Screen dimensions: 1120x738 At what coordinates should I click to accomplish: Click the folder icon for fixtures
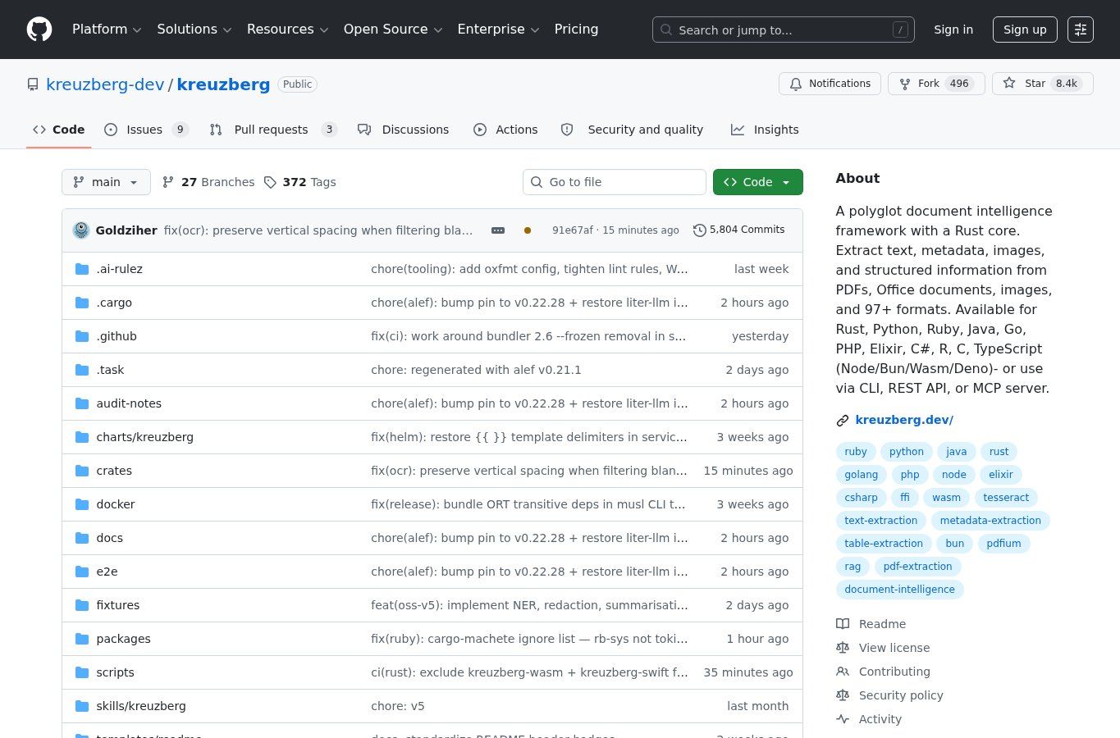pyautogui.click(x=82, y=605)
